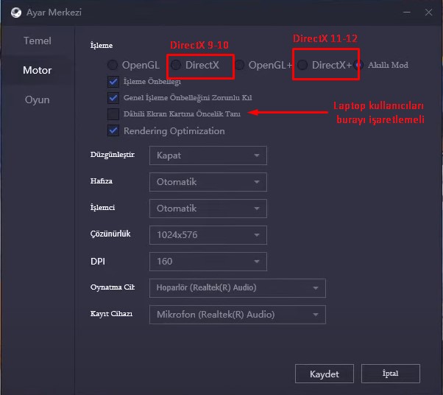Screen dimensions: 443x395
Task: Close the Ayar Merkezi window
Action: (428, 13)
